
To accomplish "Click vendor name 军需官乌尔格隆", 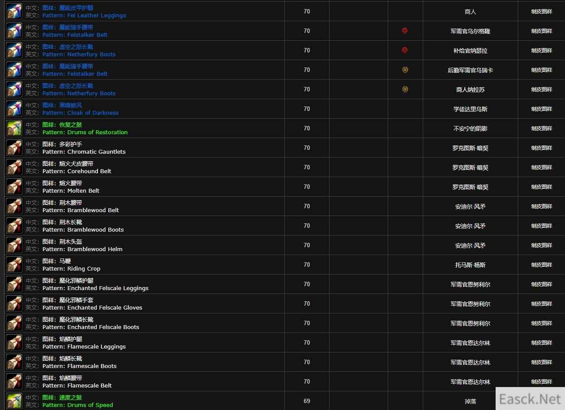I will 470,31.
